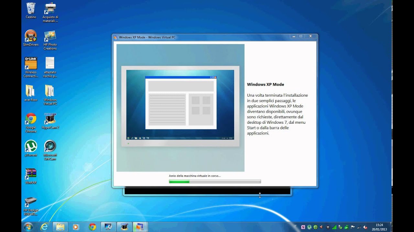Image resolution: width=414 pixels, height=232 pixels.
Task: Click the 'Windows XP Mode' heading text
Action: (x=266, y=84)
